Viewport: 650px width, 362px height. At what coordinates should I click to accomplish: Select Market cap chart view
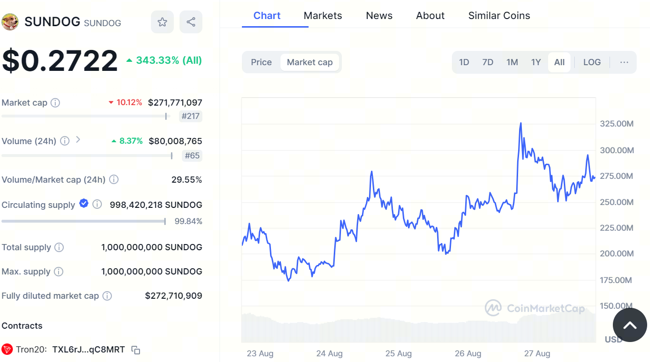point(310,62)
